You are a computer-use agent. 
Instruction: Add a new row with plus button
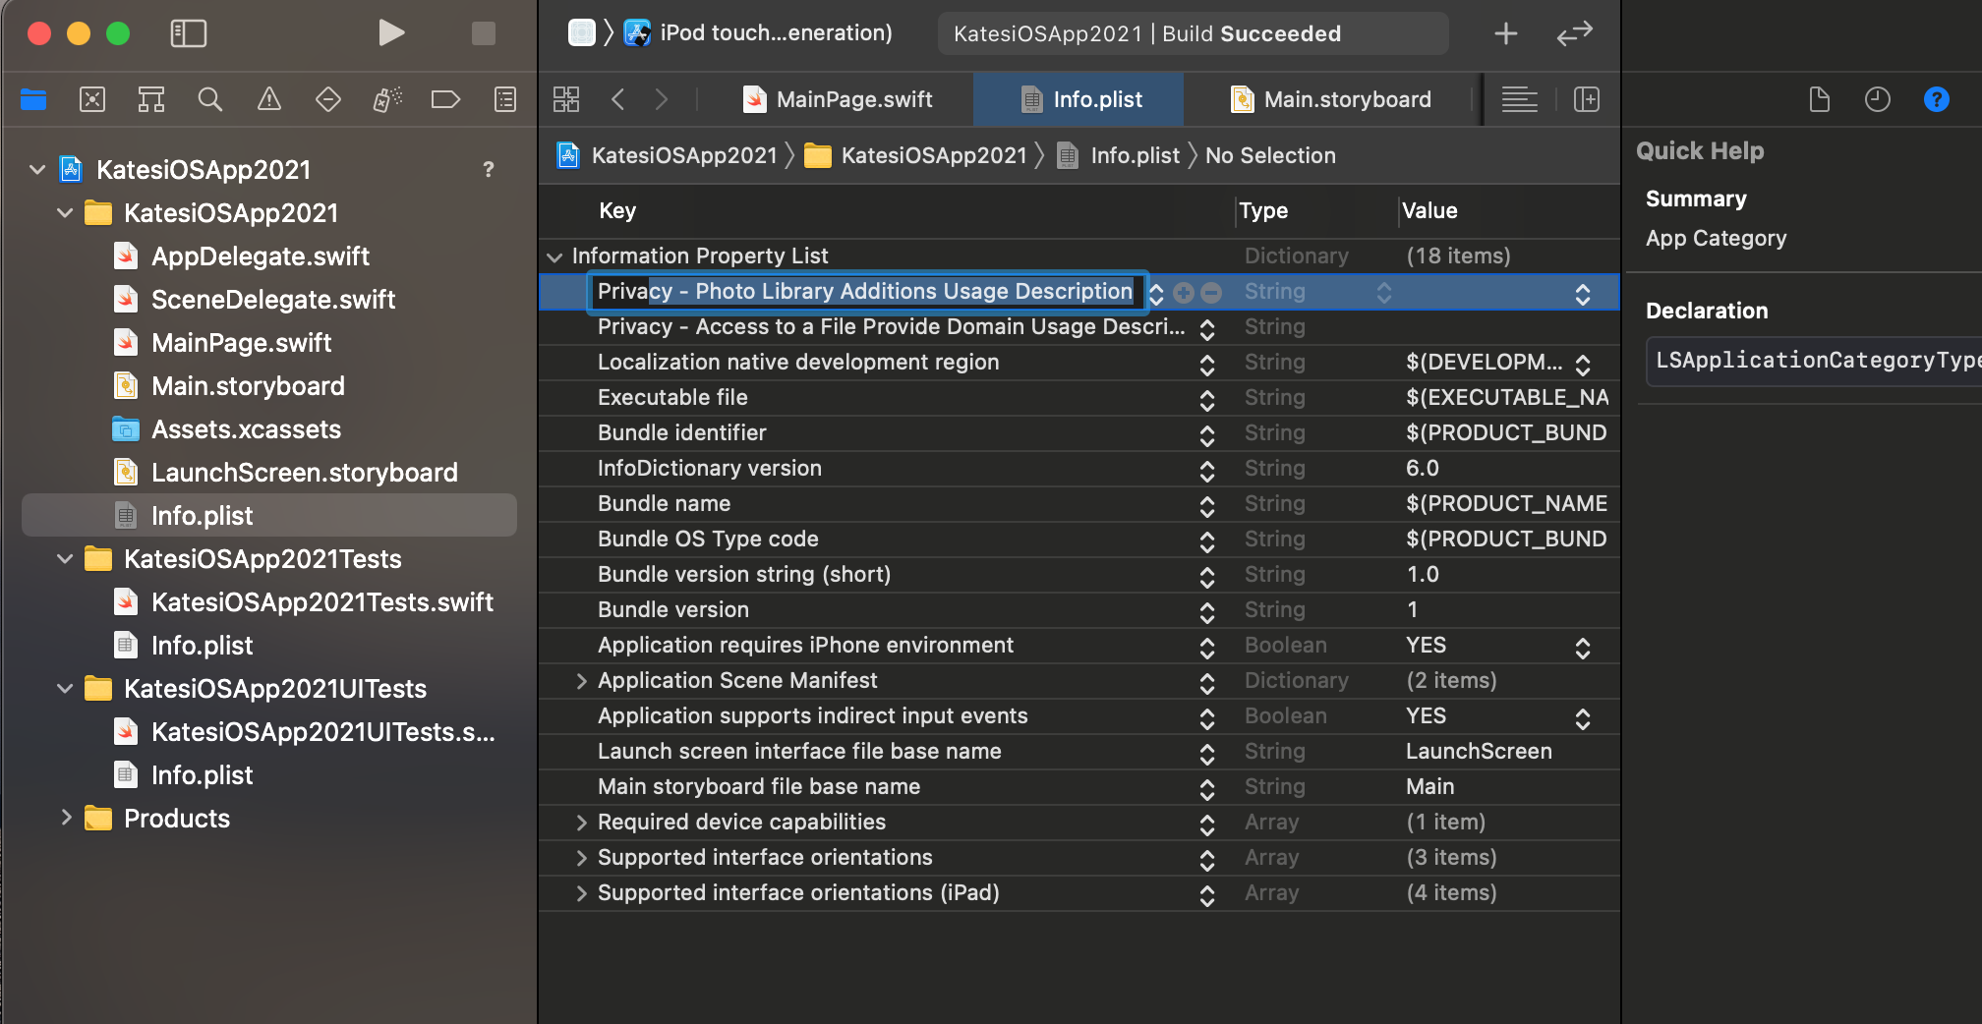(1184, 293)
